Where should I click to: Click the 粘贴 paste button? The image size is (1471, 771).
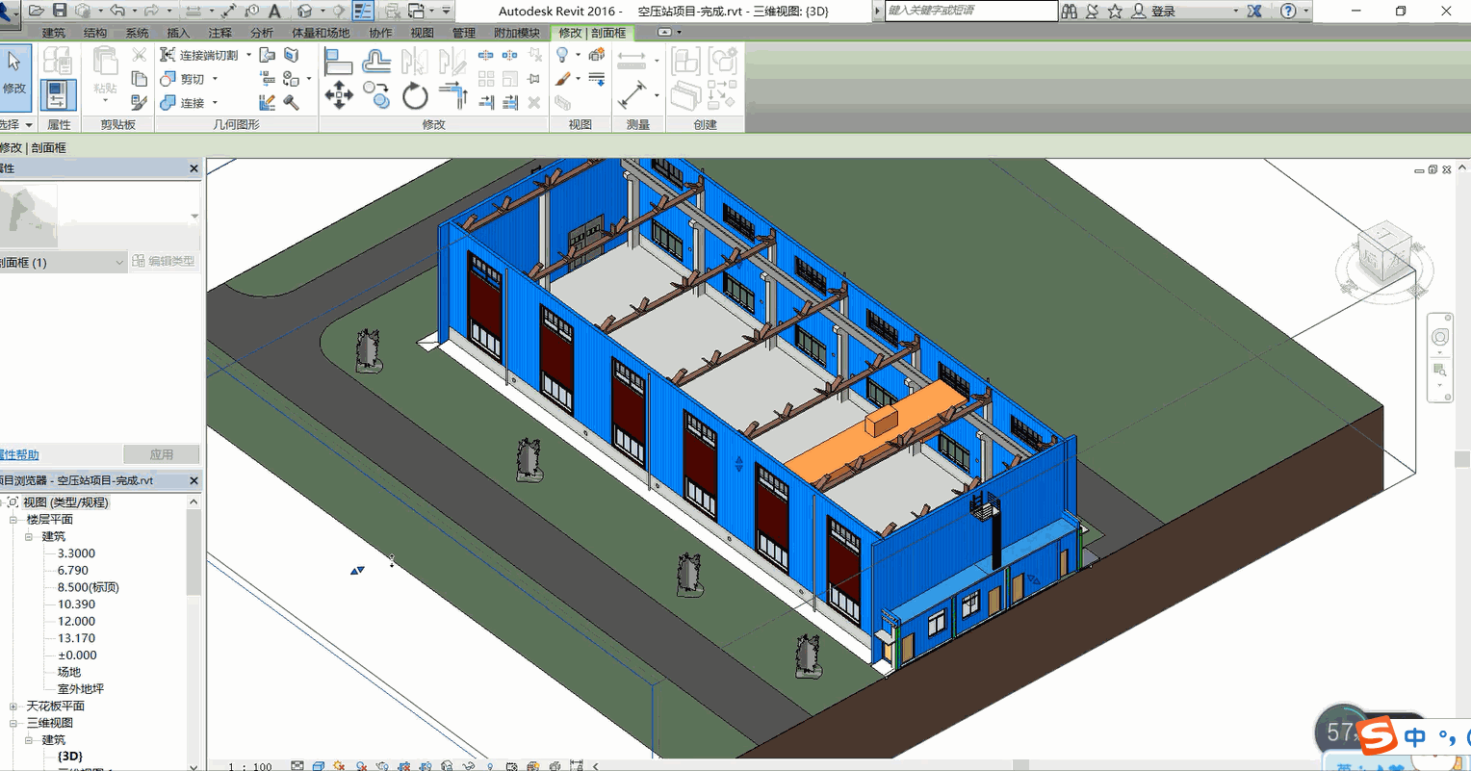click(x=105, y=75)
